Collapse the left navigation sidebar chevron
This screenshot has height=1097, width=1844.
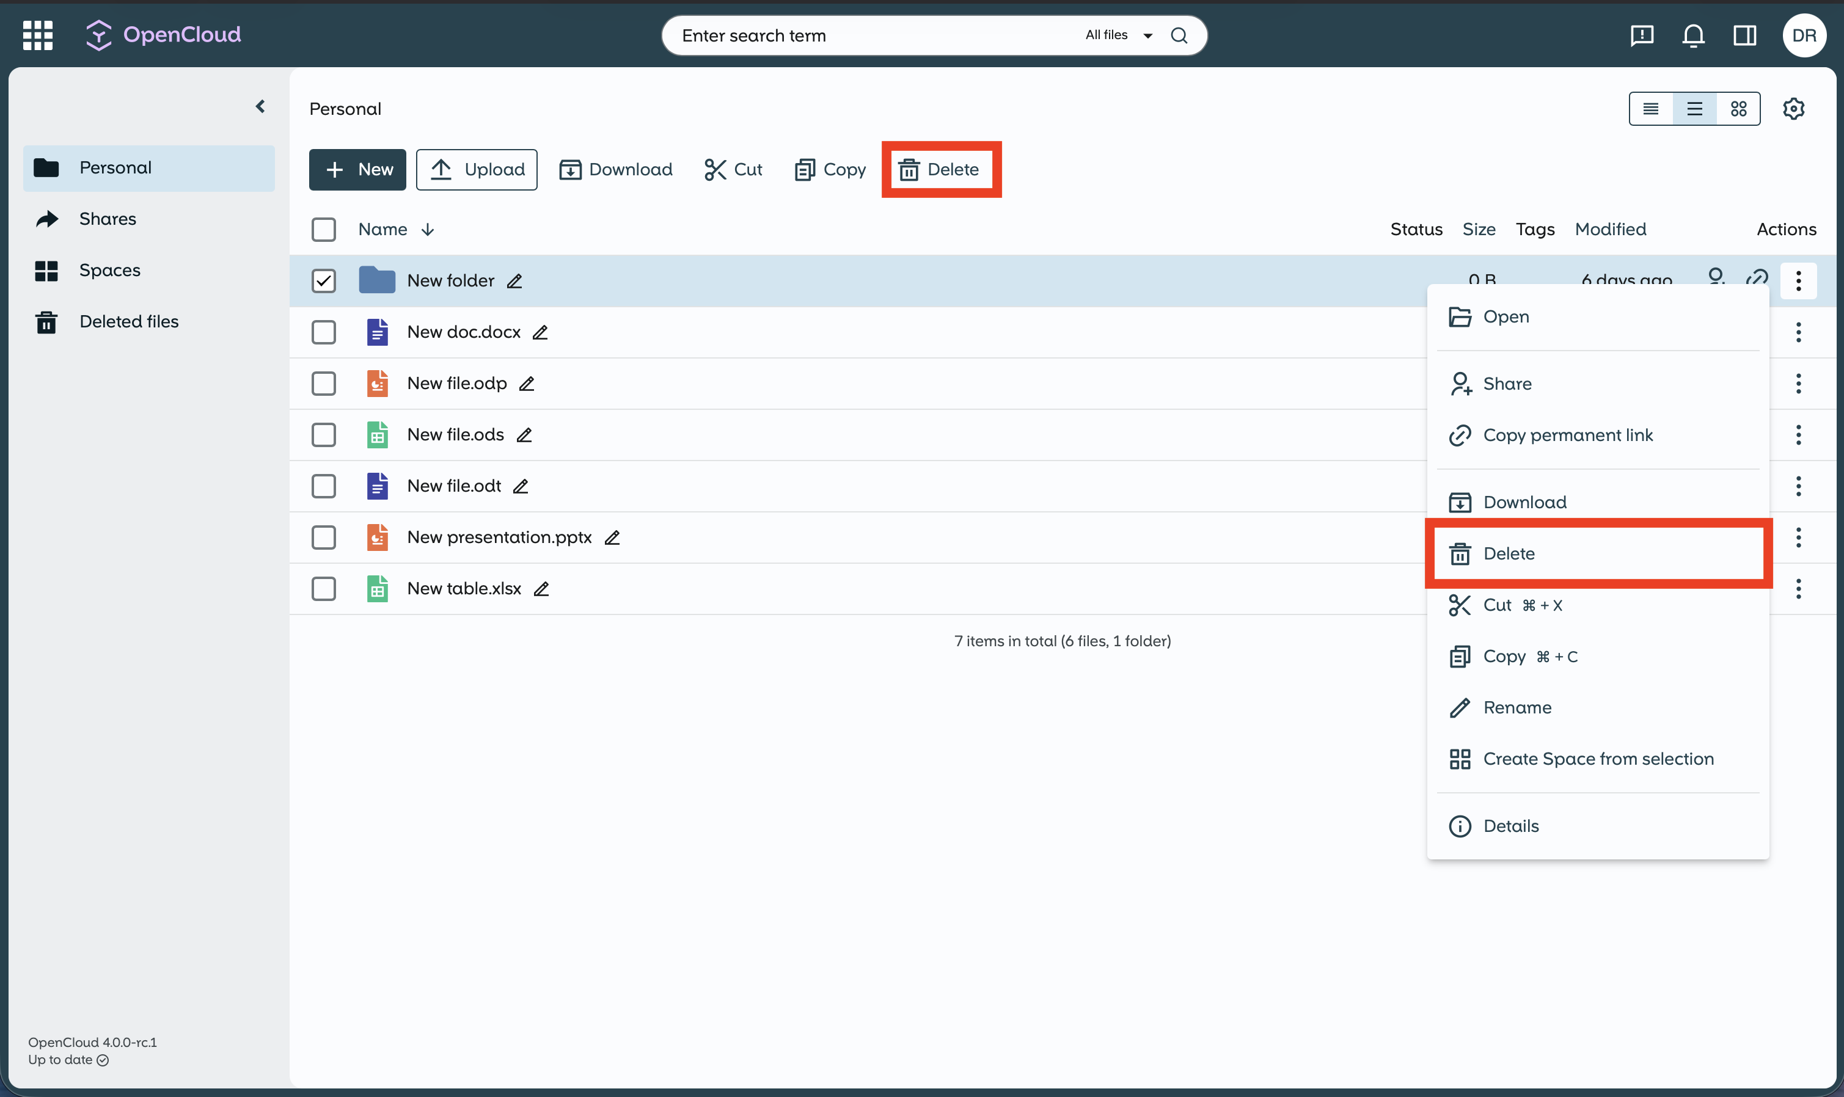[260, 106]
